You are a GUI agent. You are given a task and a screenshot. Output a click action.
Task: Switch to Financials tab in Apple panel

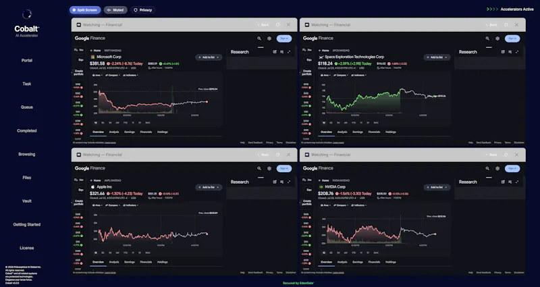[146, 262]
